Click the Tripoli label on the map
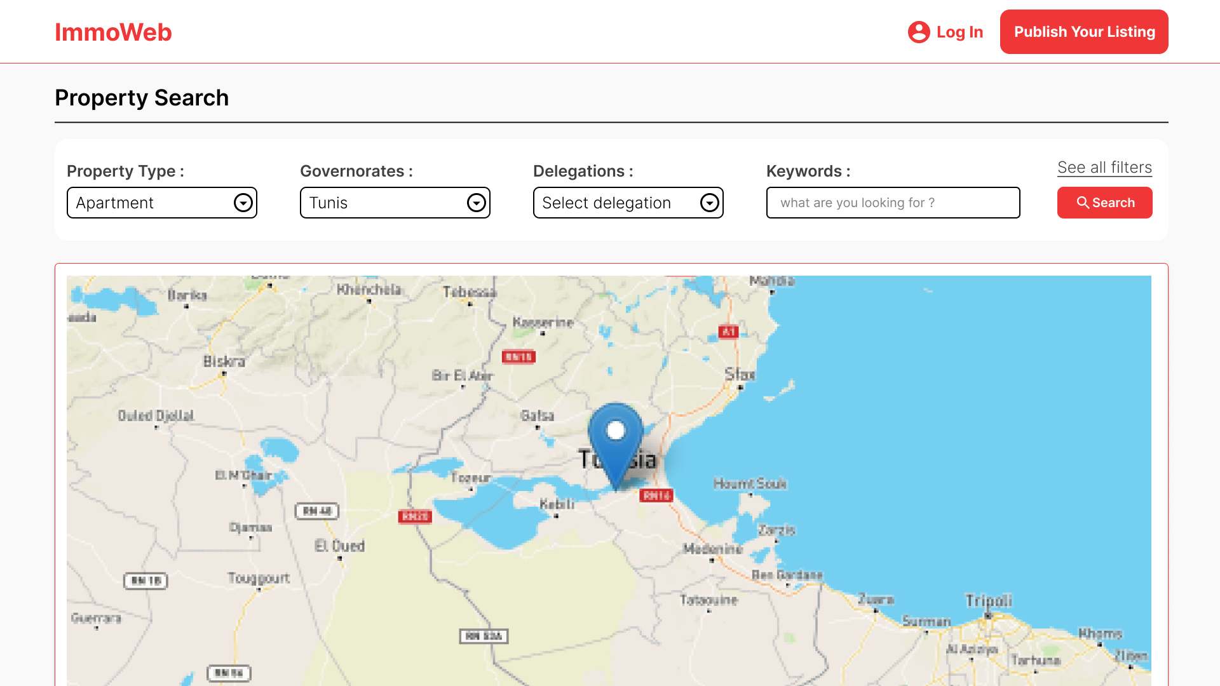Viewport: 1220px width, 686px height. (x=989, y=600)
